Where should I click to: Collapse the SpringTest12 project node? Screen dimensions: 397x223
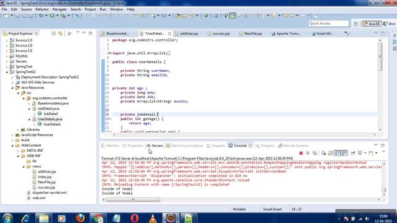(x=7, y=72)
